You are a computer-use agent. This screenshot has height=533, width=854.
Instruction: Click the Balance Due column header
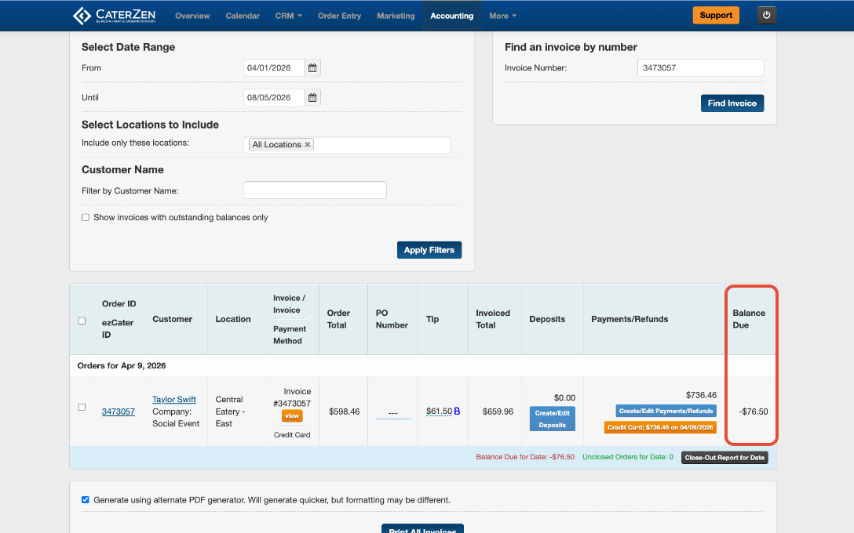pyautogui.click(x=749, y=319)
